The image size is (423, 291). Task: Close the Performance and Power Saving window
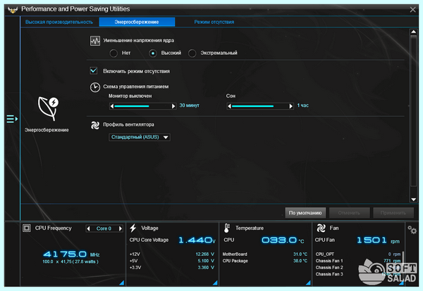[x=412, y=10]
